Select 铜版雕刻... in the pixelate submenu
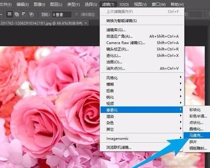The image size is (210, 168). point(197,148)
